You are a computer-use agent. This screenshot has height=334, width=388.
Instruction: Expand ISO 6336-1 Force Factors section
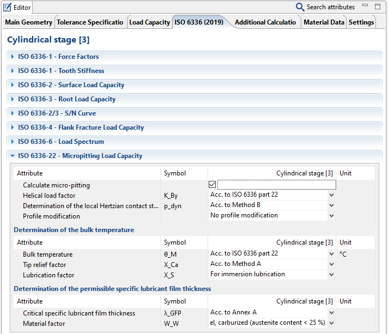click(58, 57)
